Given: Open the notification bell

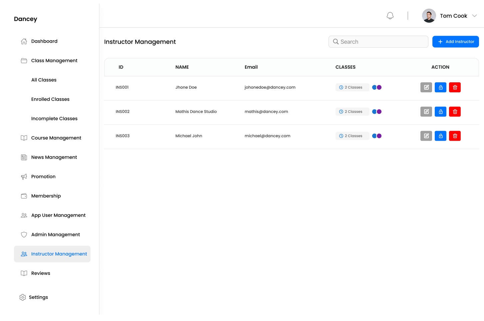Looking at the screenshot, I should coord(390,15).
